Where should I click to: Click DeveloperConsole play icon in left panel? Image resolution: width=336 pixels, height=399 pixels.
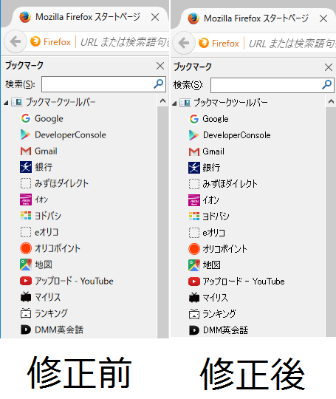pyautogui.click(x=25, y=134)
